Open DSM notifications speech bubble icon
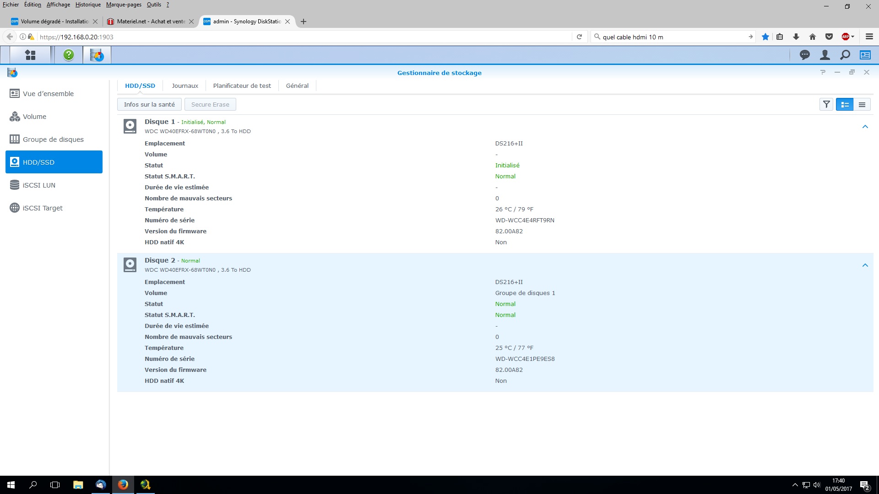The image size is (879, 494). coord(804,55)
